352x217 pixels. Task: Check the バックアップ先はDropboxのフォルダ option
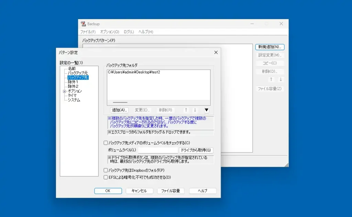click(x=106, y=170)
